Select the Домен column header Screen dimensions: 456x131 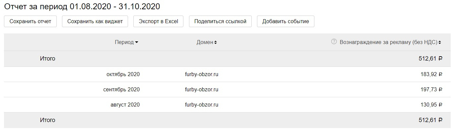click(x=205, y=42)
